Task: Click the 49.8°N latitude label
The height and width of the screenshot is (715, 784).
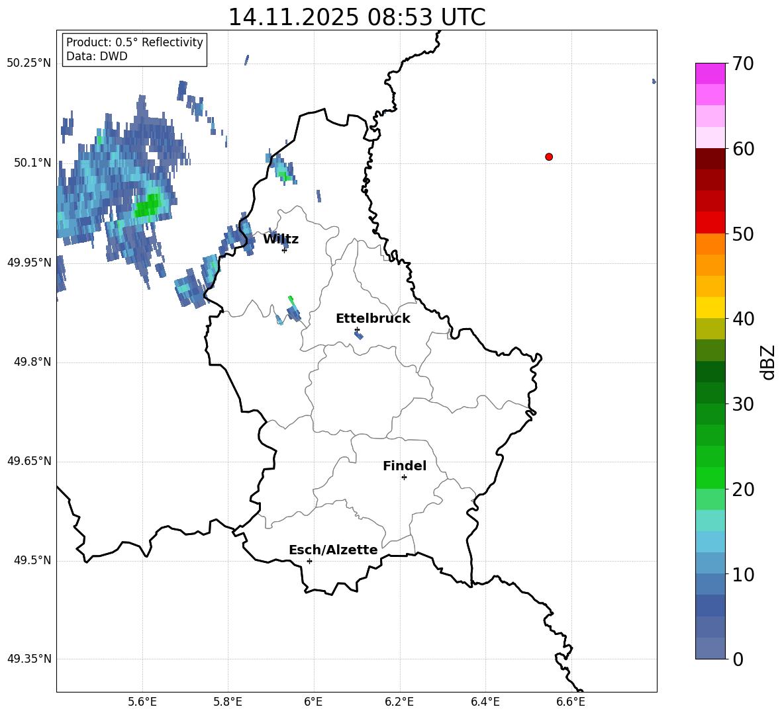Action: click(32, 362)
